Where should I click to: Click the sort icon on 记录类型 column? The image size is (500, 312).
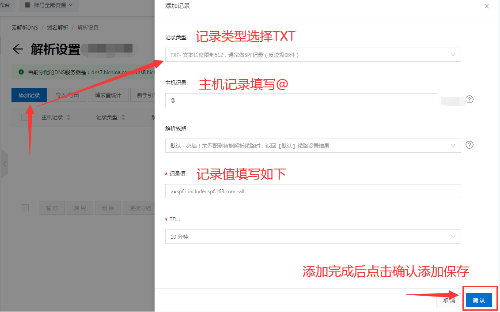pyautogui.click(x=123, y=117)
